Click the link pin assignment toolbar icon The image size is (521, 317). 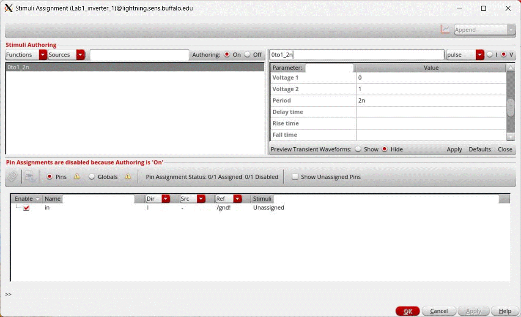(x=12, y=176)
